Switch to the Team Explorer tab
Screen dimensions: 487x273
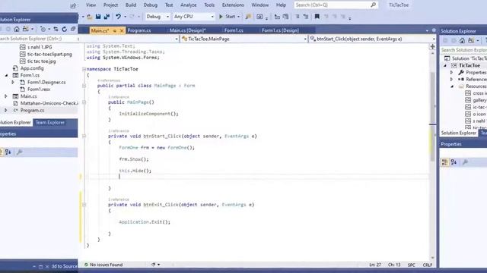(x=49, y=123)
